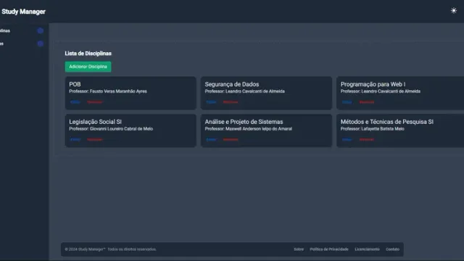This screenshot has height=261, width=464.
Task: Click the blue circle icon beside the second sidebar item
Action: (41, 43)
